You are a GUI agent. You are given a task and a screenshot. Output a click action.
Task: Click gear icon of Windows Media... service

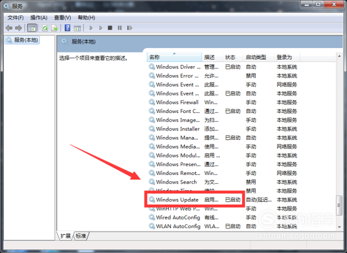152,146
